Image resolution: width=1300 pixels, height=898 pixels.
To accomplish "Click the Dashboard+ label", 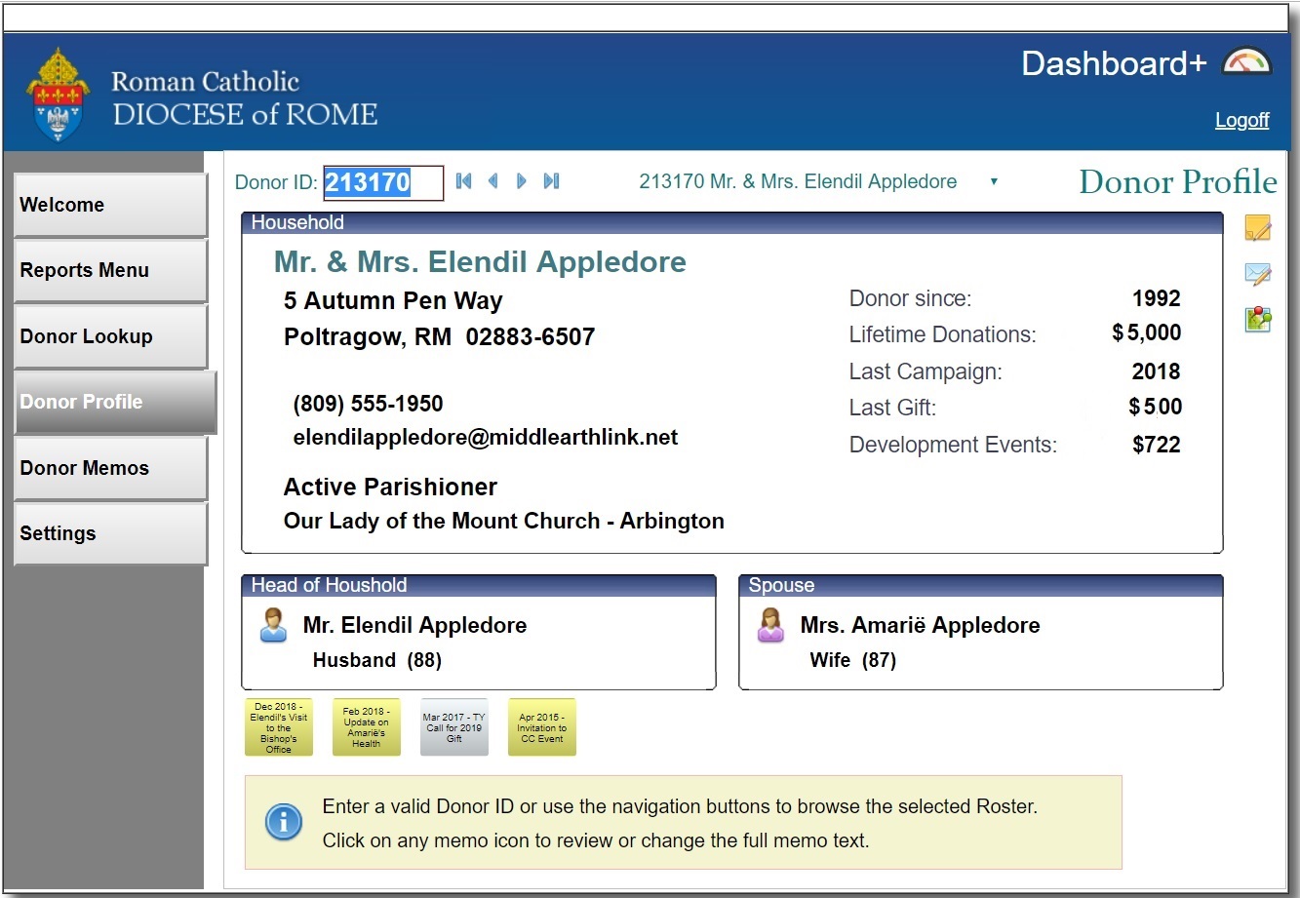I will click(x=1114, y=63).
